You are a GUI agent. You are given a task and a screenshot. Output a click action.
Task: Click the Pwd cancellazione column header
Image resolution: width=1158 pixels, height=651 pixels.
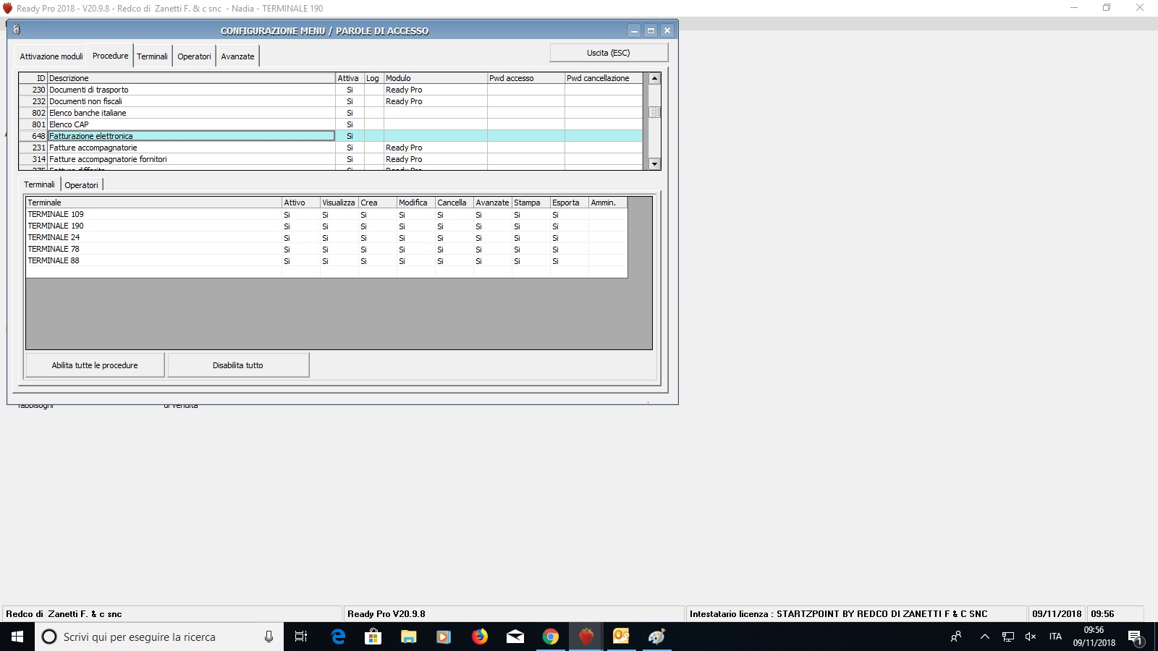[x=603, y=78]
